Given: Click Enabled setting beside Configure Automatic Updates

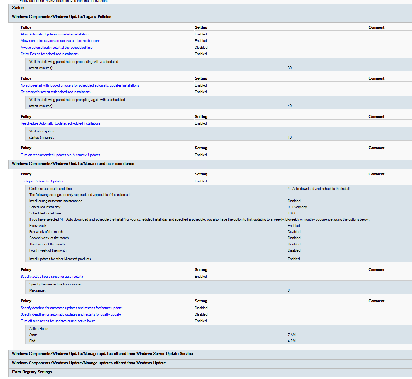Looking at the screenshot, I should tap(201, 181).
